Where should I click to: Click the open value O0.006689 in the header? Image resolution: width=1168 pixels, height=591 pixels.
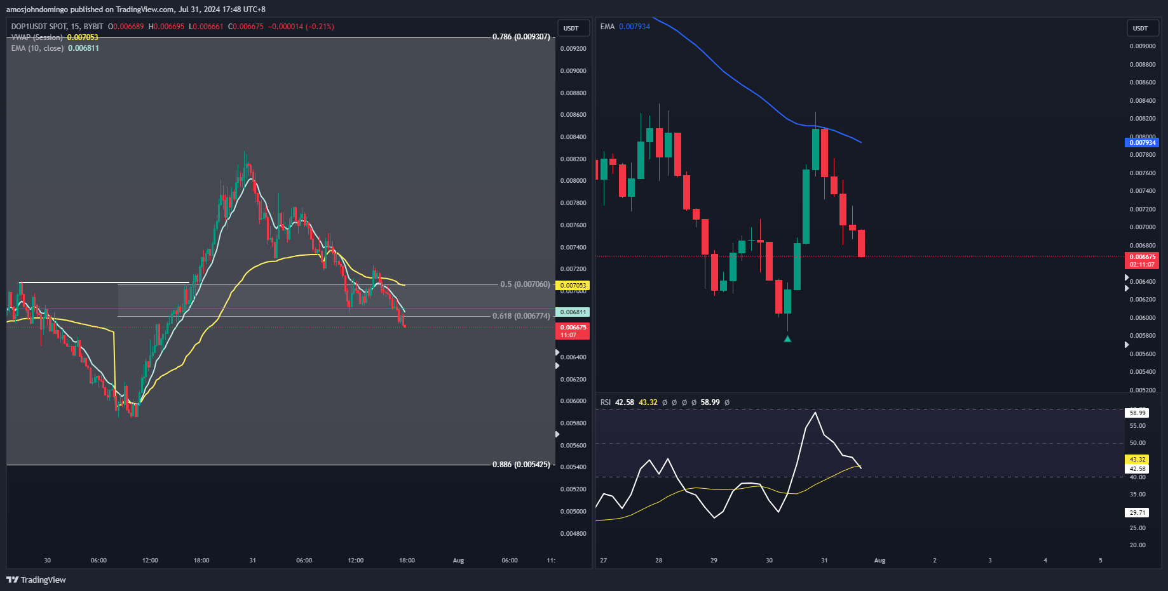(126, 27)
